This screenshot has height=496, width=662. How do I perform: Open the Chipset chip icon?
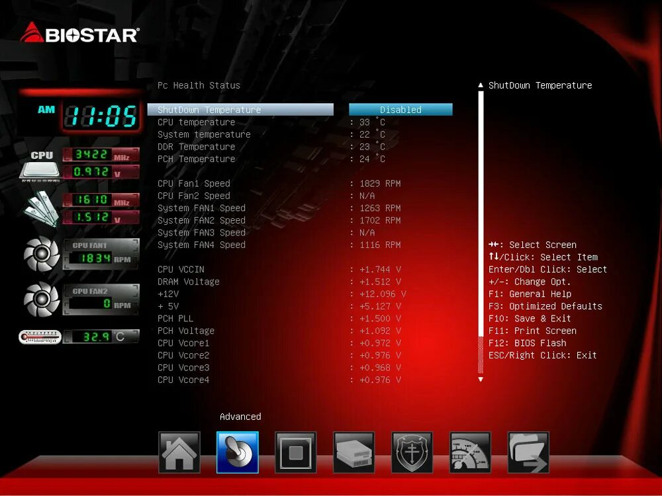(x=295, y=452)
